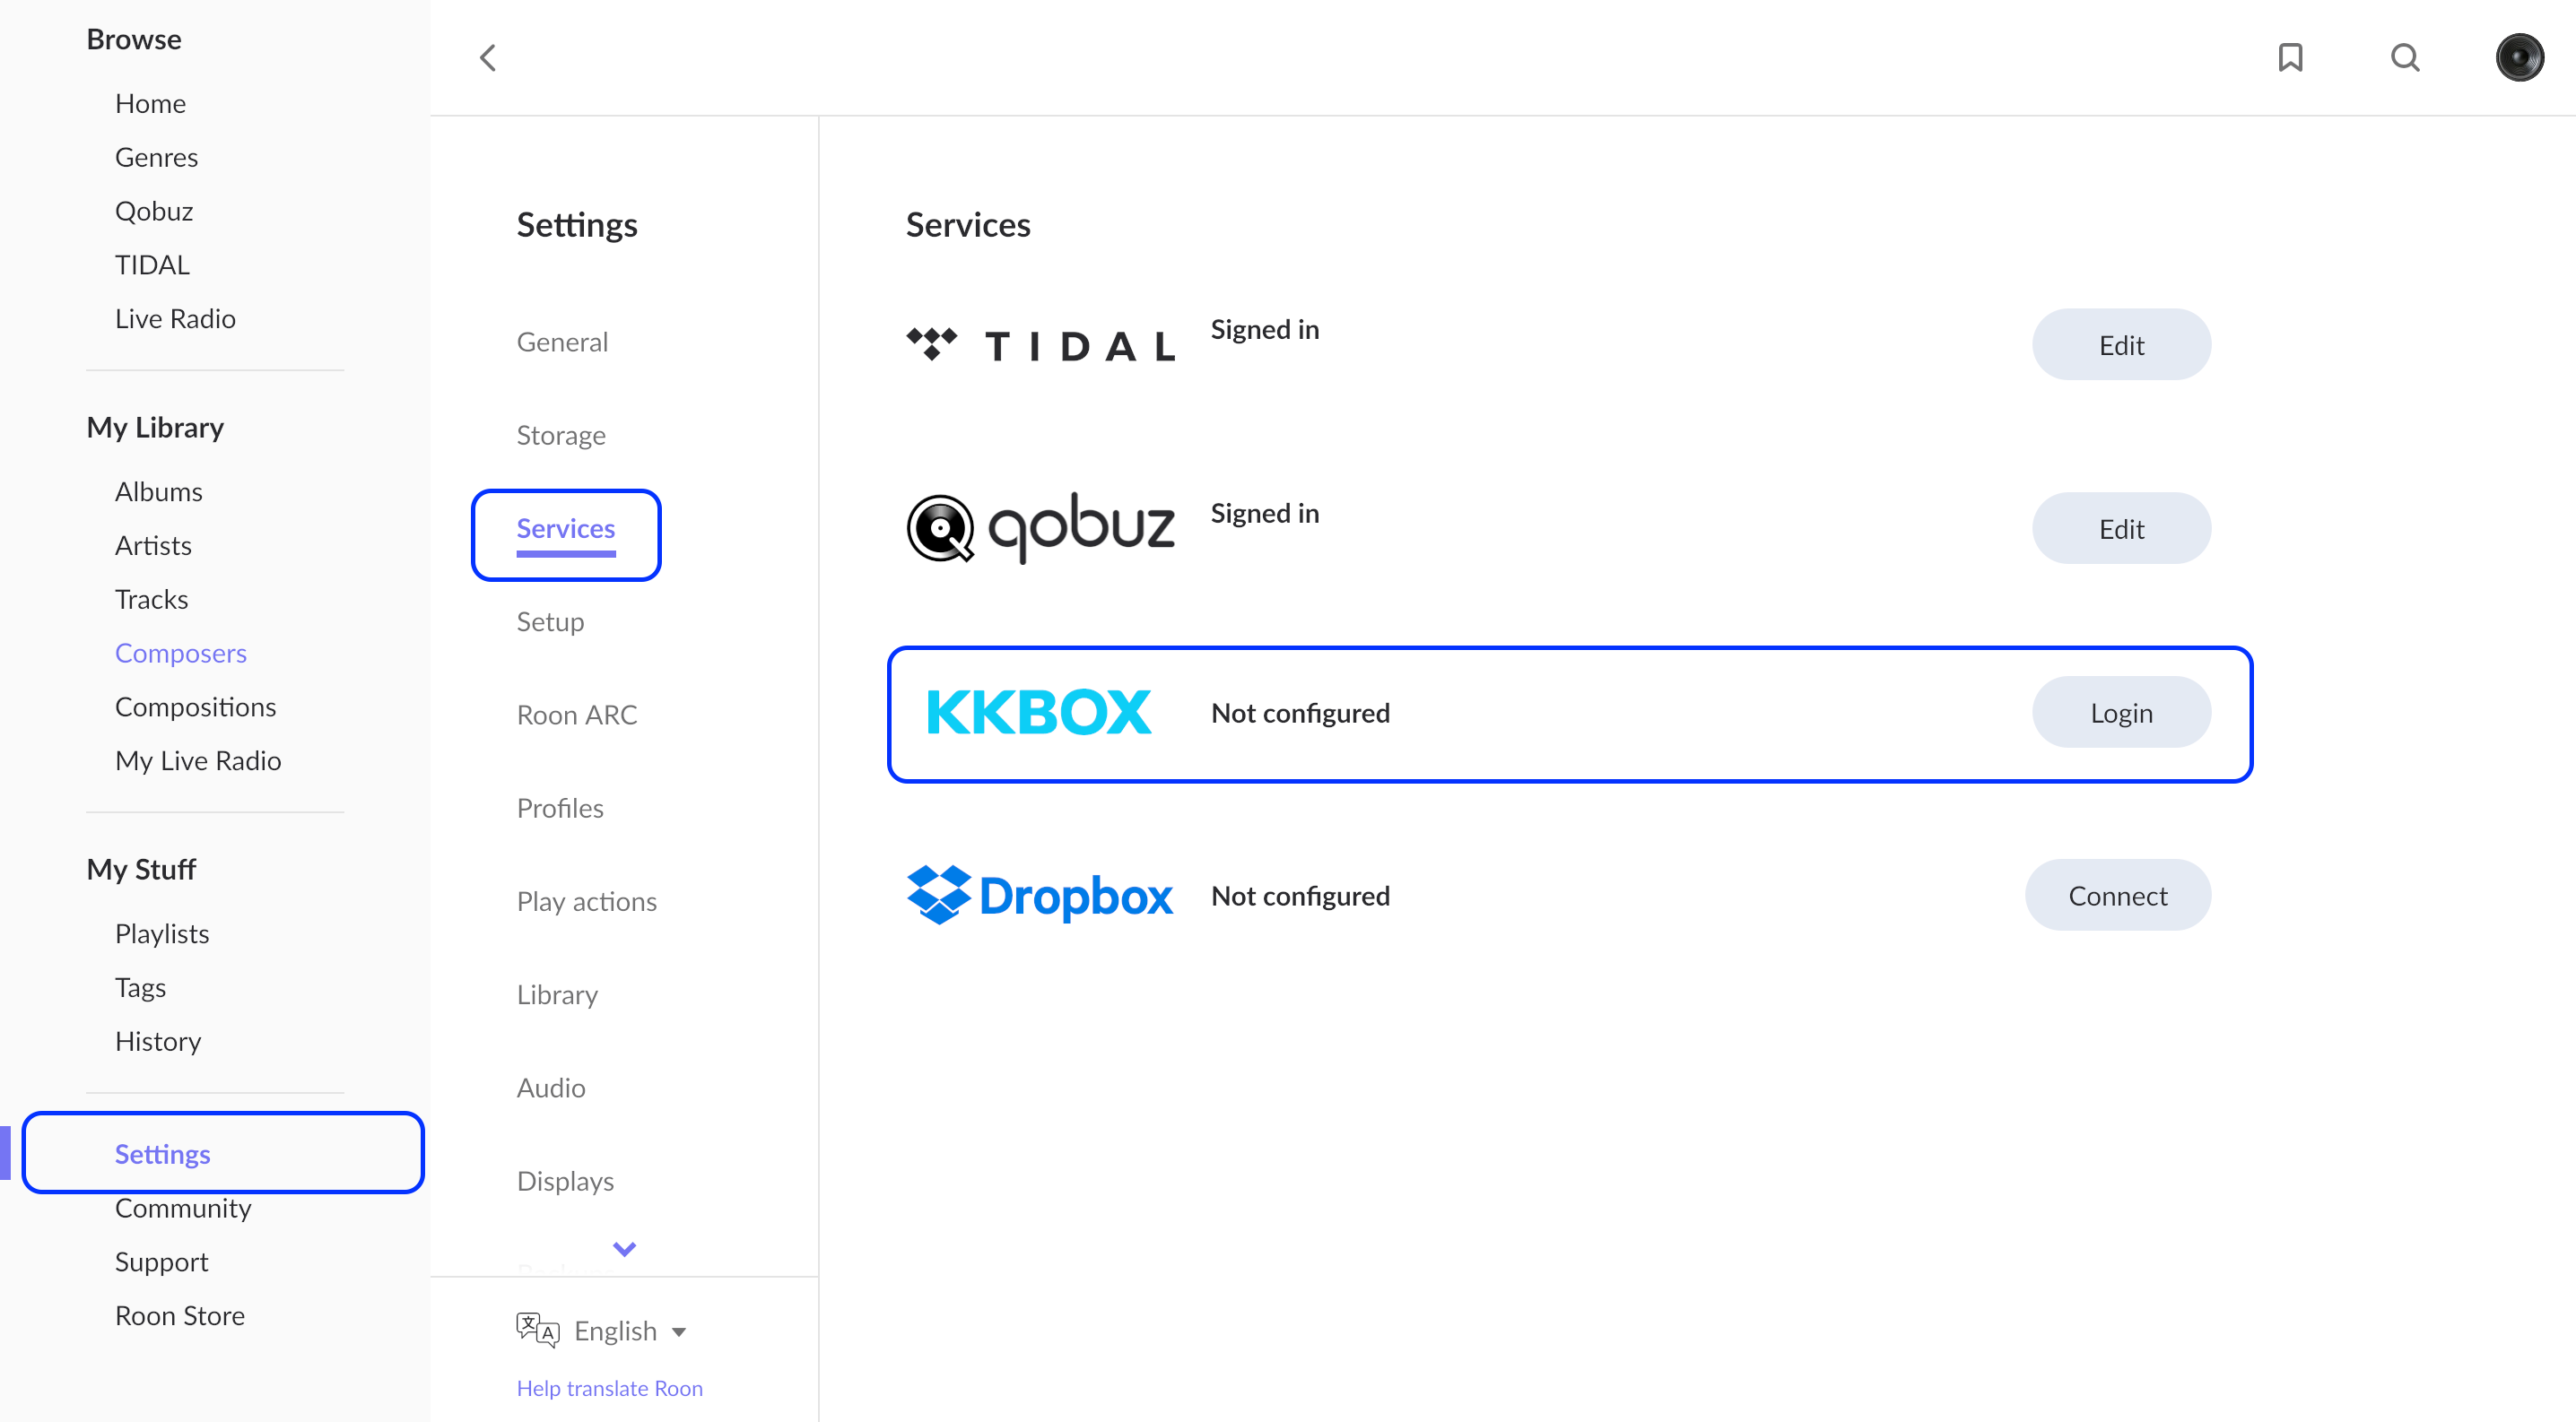Viewport: 2576px width, 1422px height.
Task: Open Displays settings tab
Action: [x=565, y=1181]
